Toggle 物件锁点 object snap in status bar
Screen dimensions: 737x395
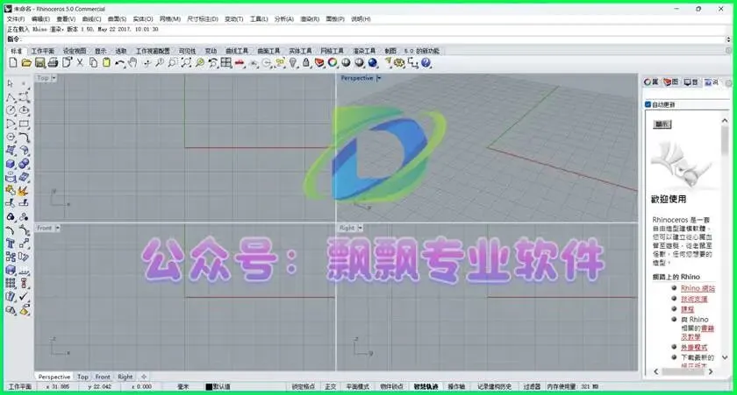[x=391, y=386]
